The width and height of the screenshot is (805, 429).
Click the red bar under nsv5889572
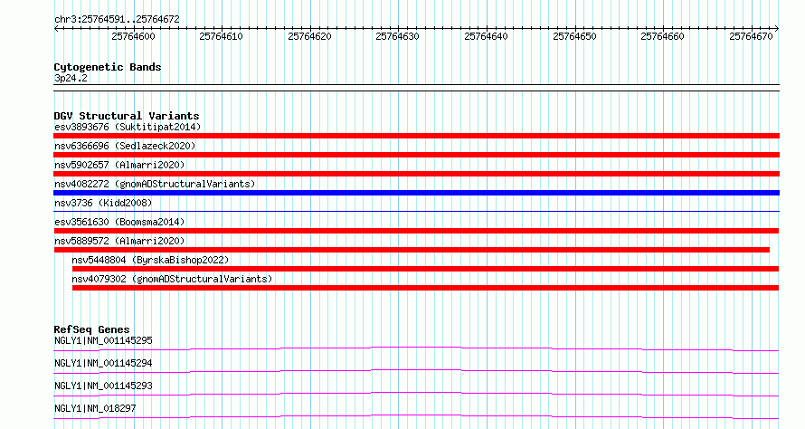pos(412,250)
